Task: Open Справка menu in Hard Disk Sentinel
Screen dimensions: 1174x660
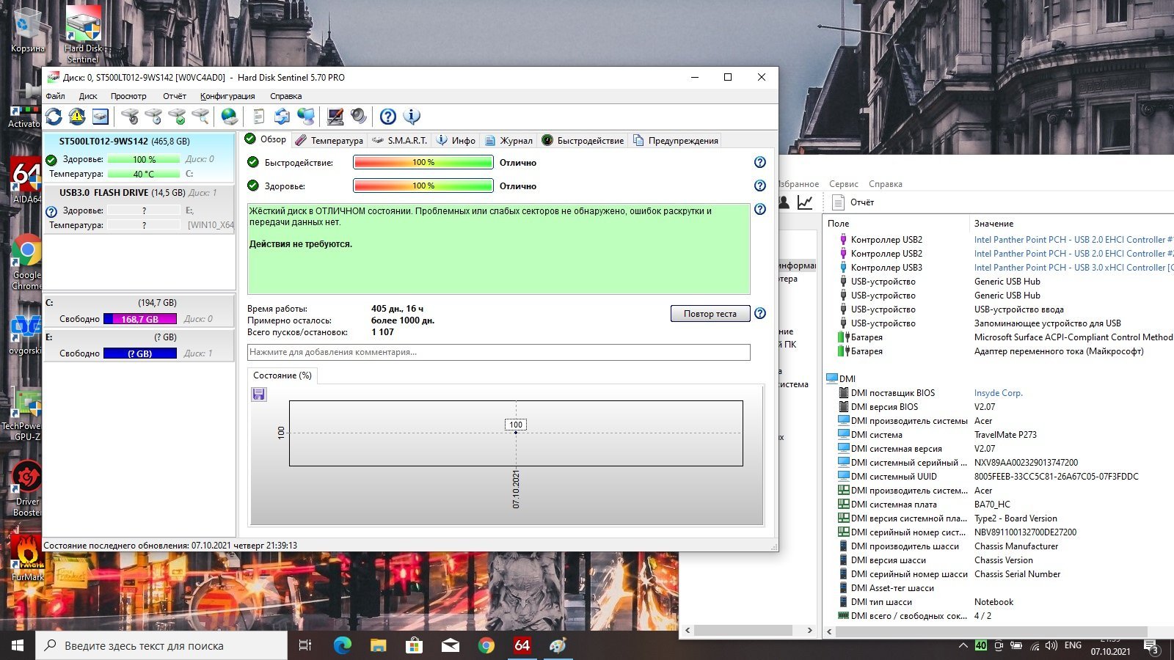Action: click(x=285, y=96)
